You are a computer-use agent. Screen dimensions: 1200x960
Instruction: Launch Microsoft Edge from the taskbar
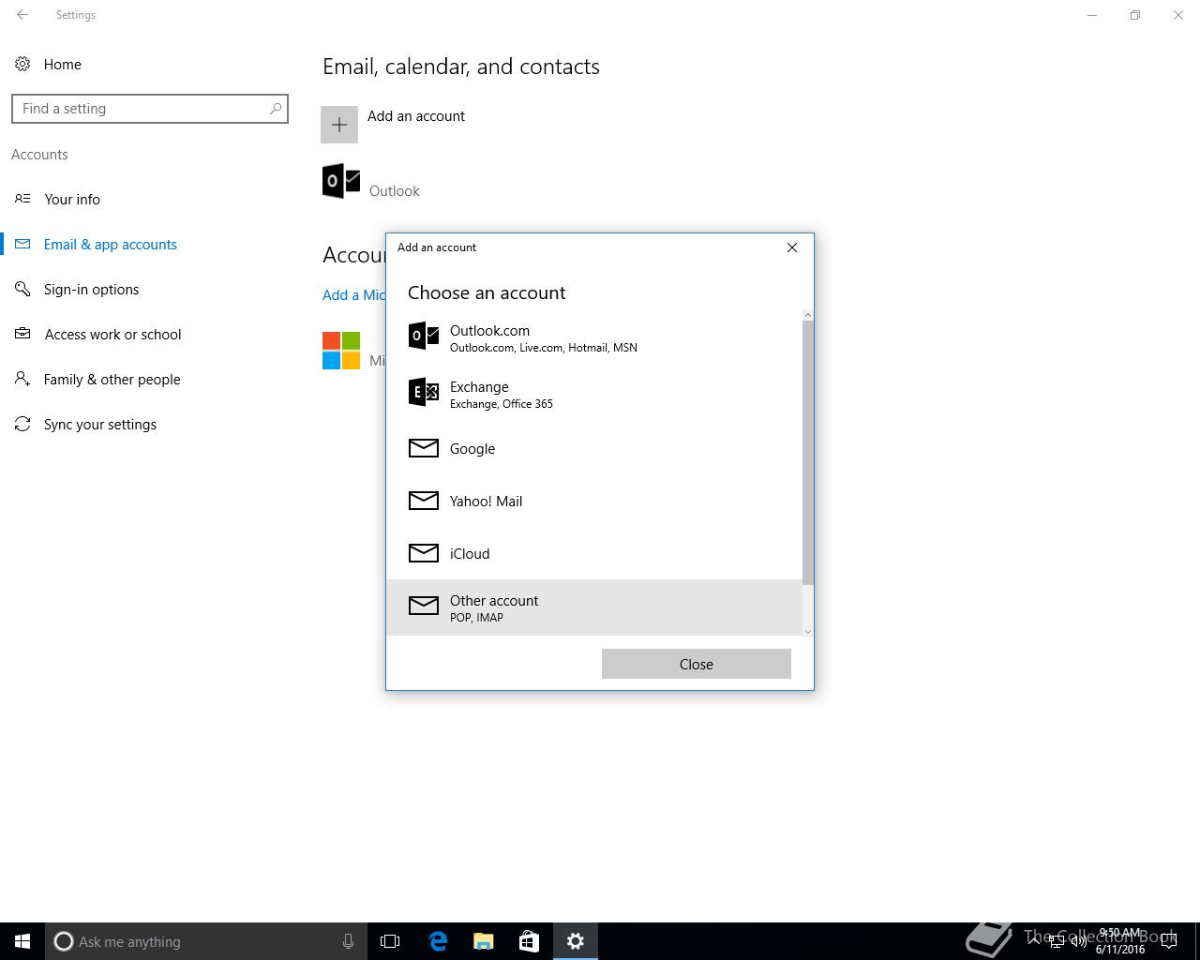tap(438, 941)
